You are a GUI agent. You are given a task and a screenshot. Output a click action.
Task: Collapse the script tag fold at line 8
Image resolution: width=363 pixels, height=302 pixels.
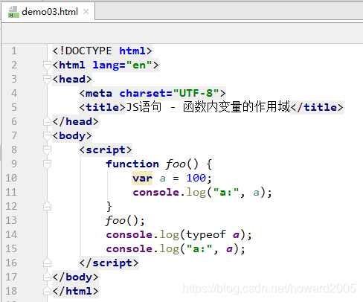click(47, 150)
